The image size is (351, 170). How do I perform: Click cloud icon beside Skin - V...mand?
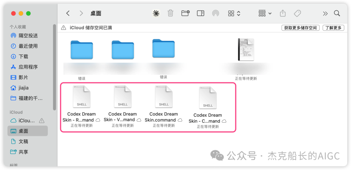click(139, 120)
